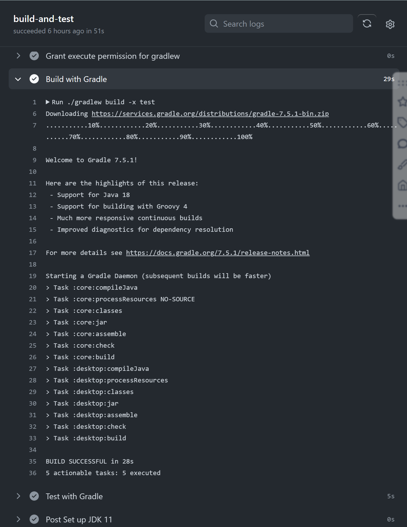Viewport: 407px width, 527px height.
Task: Click the tag icon in side panel
Action: click(402, 122)
